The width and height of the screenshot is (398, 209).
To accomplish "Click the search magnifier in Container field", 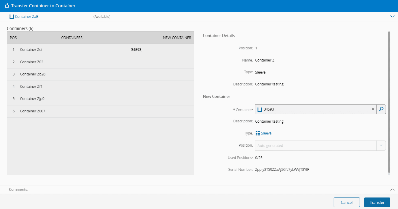I will [381, 109].
